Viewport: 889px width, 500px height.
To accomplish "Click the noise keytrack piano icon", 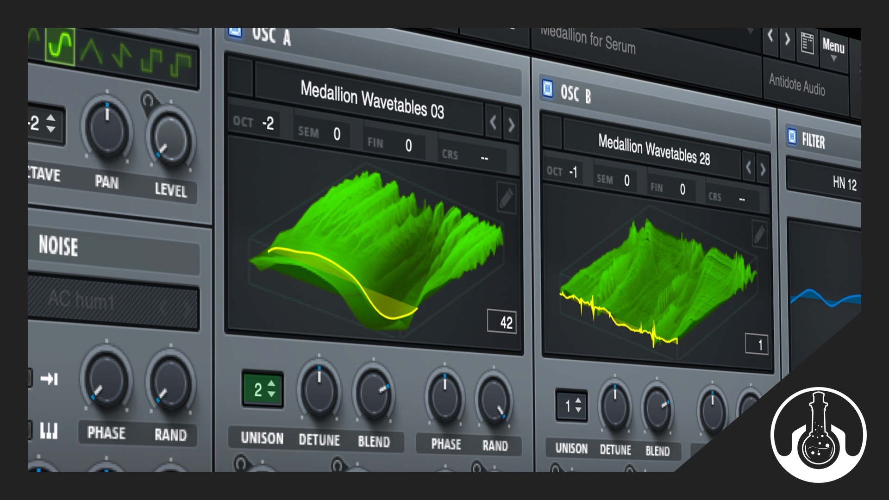I will 49,431.
